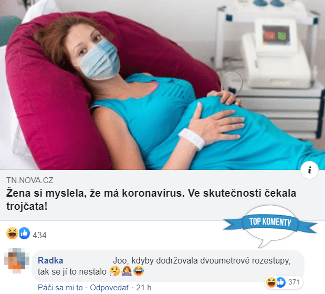325x294 pixels.
Task: Click the tears-of-joy emoji in comment
Action: (139, 271)
